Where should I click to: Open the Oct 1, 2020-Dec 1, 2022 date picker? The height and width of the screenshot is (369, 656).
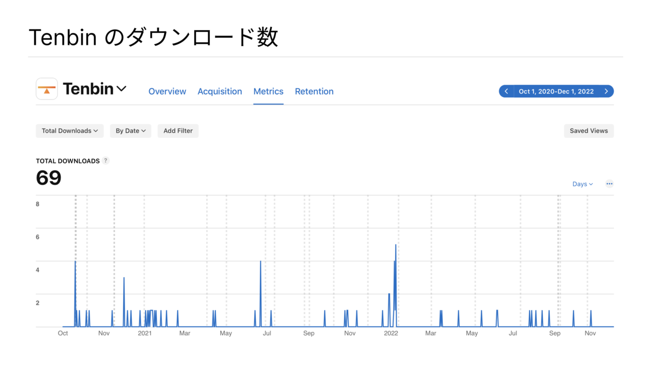tap(557, 91)
